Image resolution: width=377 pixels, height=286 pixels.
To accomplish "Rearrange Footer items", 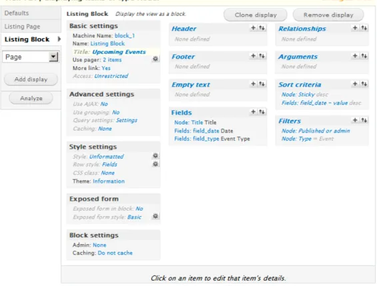I will (262, 56).
